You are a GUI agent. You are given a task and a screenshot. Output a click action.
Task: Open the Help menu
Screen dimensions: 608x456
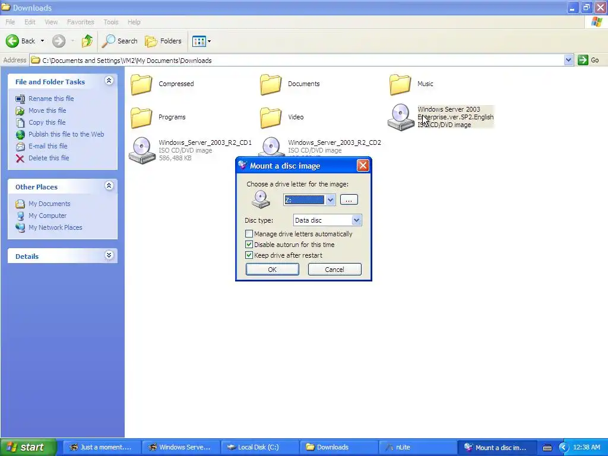[x=134, y=22]
